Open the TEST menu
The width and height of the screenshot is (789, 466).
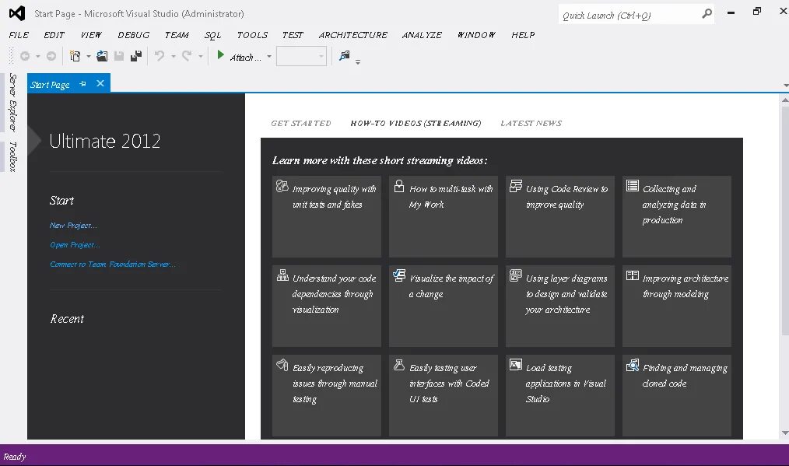point(293,35)
